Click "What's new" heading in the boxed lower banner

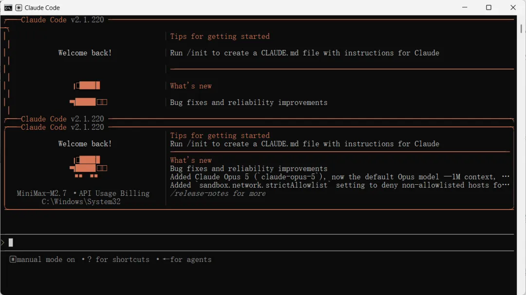[191, 160]
